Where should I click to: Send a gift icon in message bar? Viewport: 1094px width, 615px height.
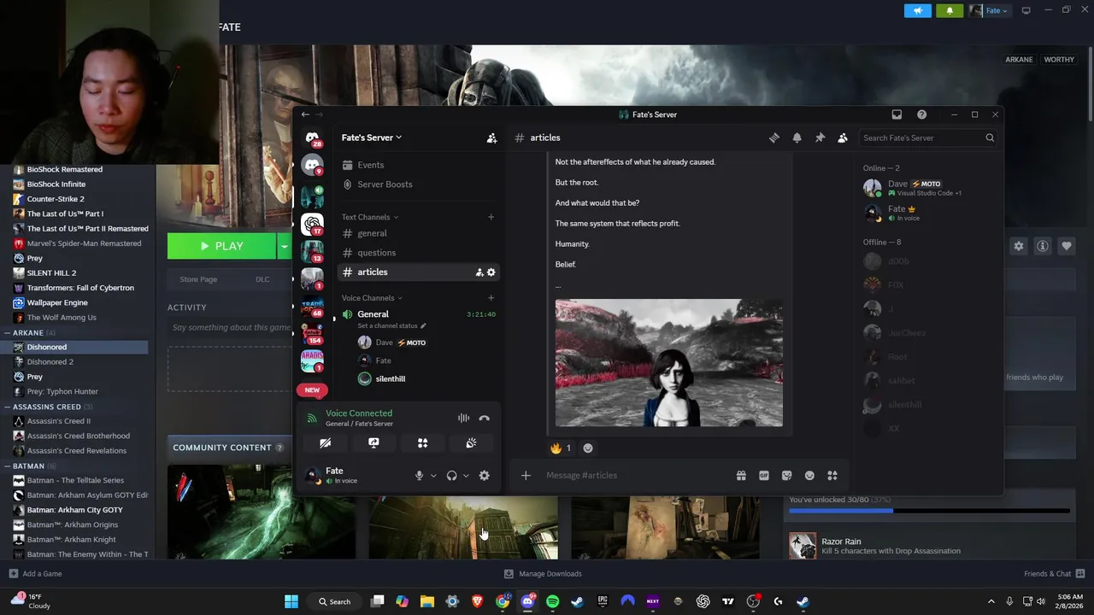(741, 476)
